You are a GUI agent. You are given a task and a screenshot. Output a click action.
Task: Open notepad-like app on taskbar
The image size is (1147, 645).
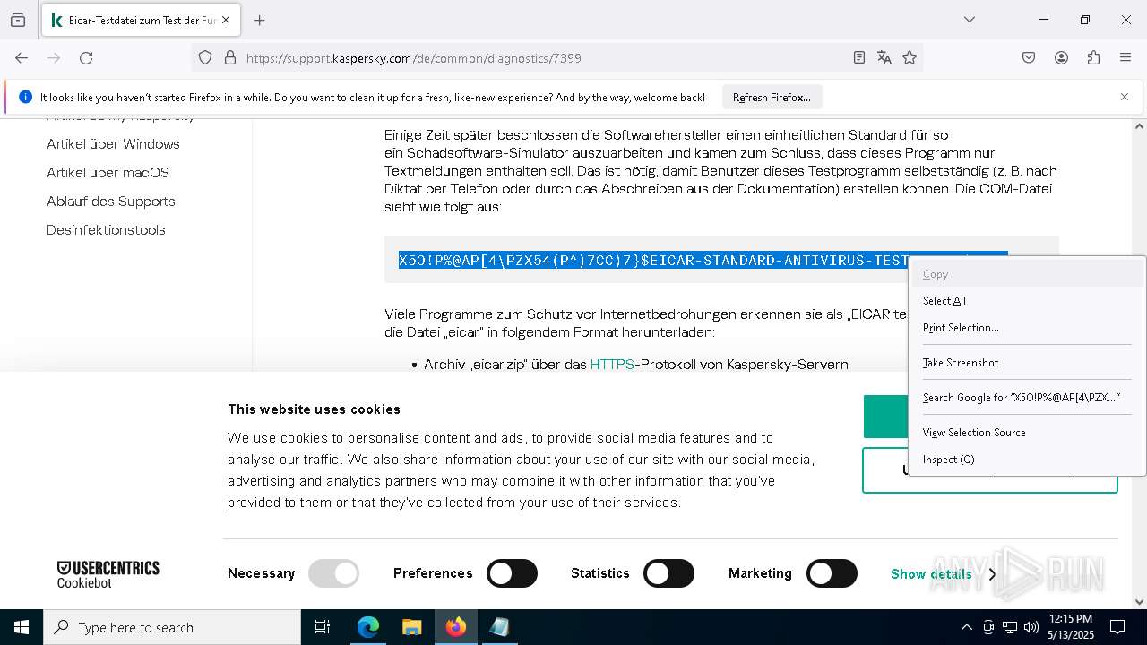pyautogui.click(x=499, y=627)
